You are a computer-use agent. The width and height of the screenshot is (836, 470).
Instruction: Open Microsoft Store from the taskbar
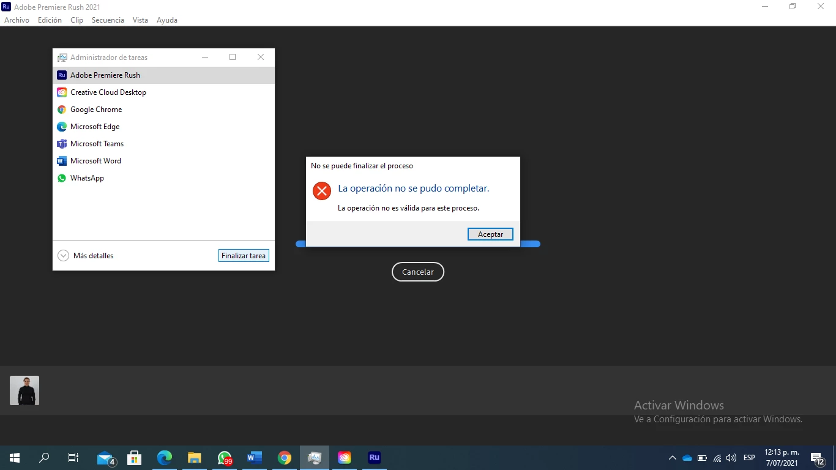coord(135,458)
